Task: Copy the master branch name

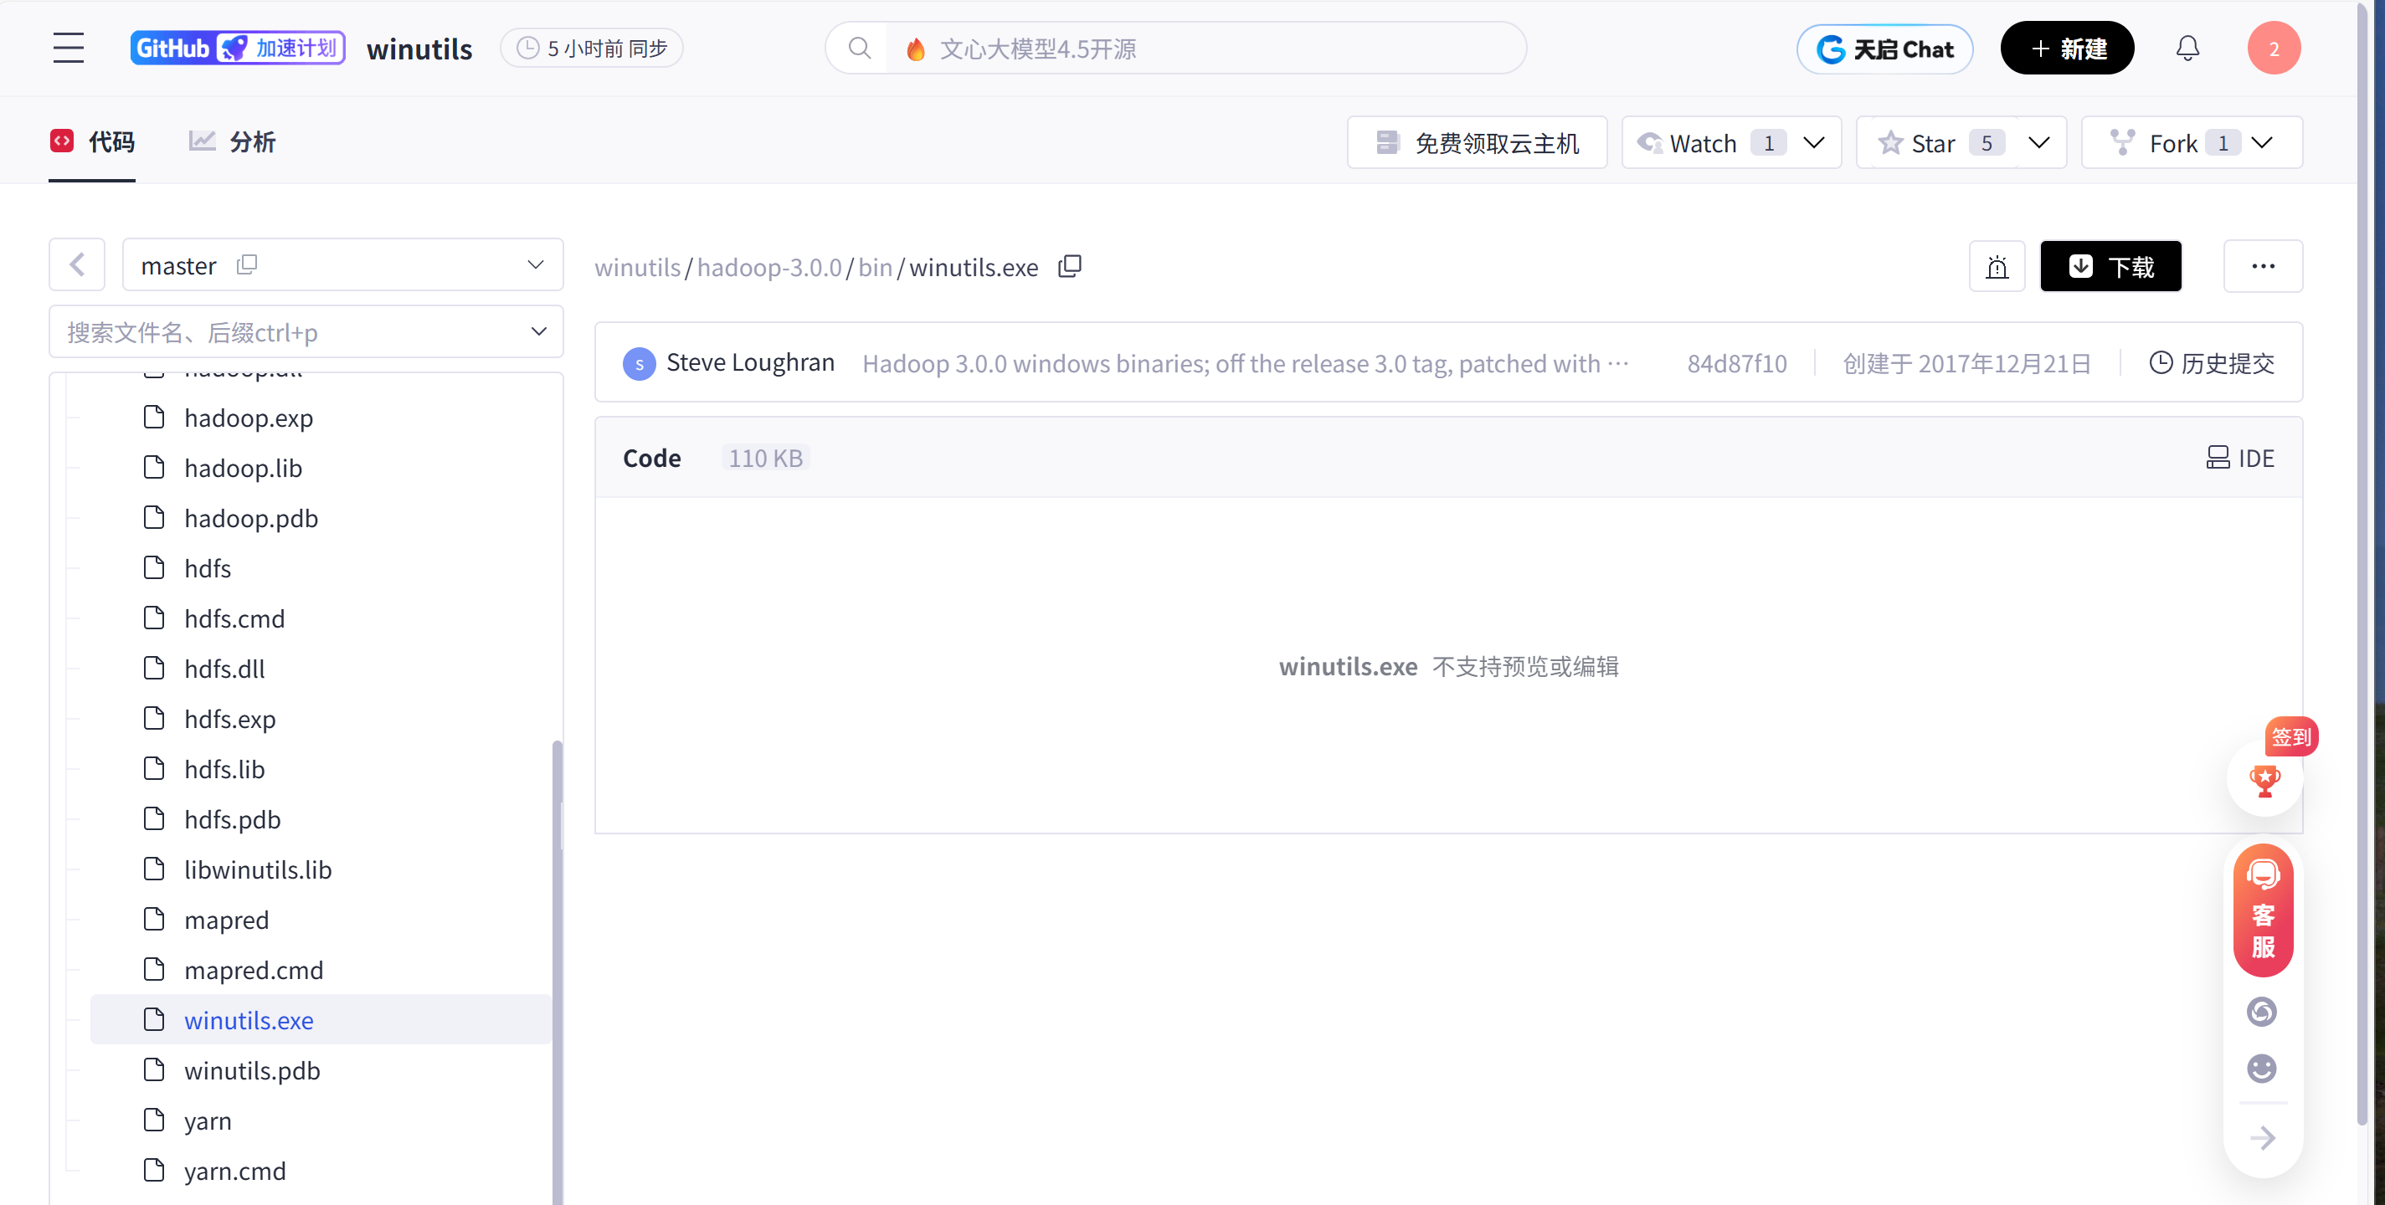Action: tap(247, 264)
